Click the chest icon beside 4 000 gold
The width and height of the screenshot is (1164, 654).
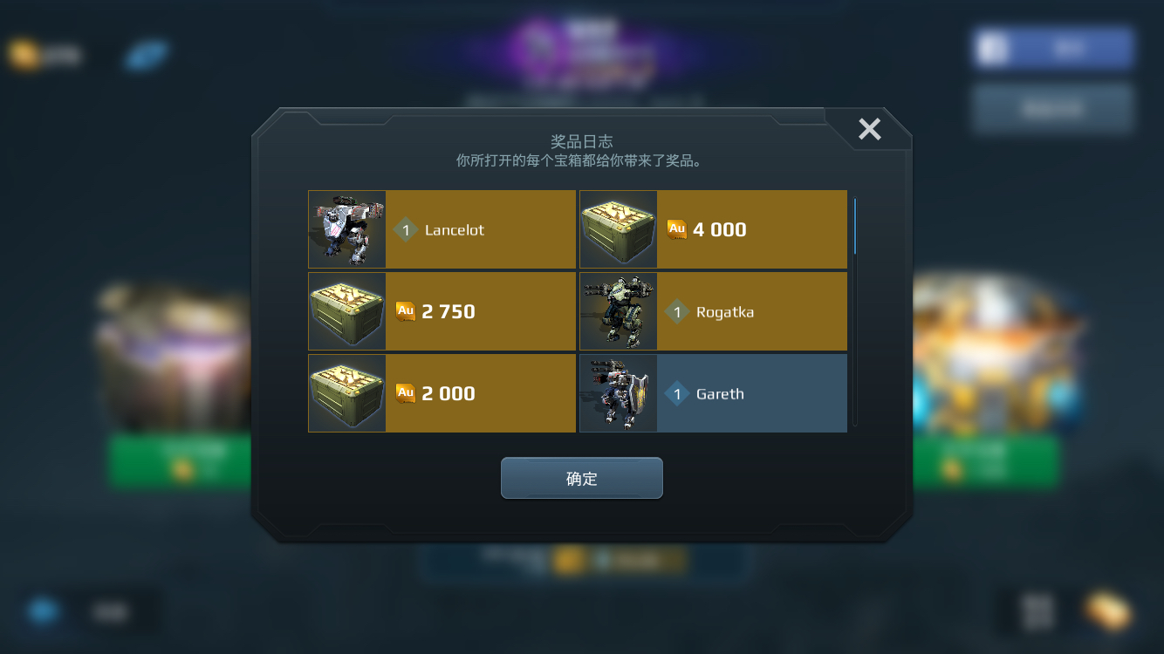[x=619, y=229]
